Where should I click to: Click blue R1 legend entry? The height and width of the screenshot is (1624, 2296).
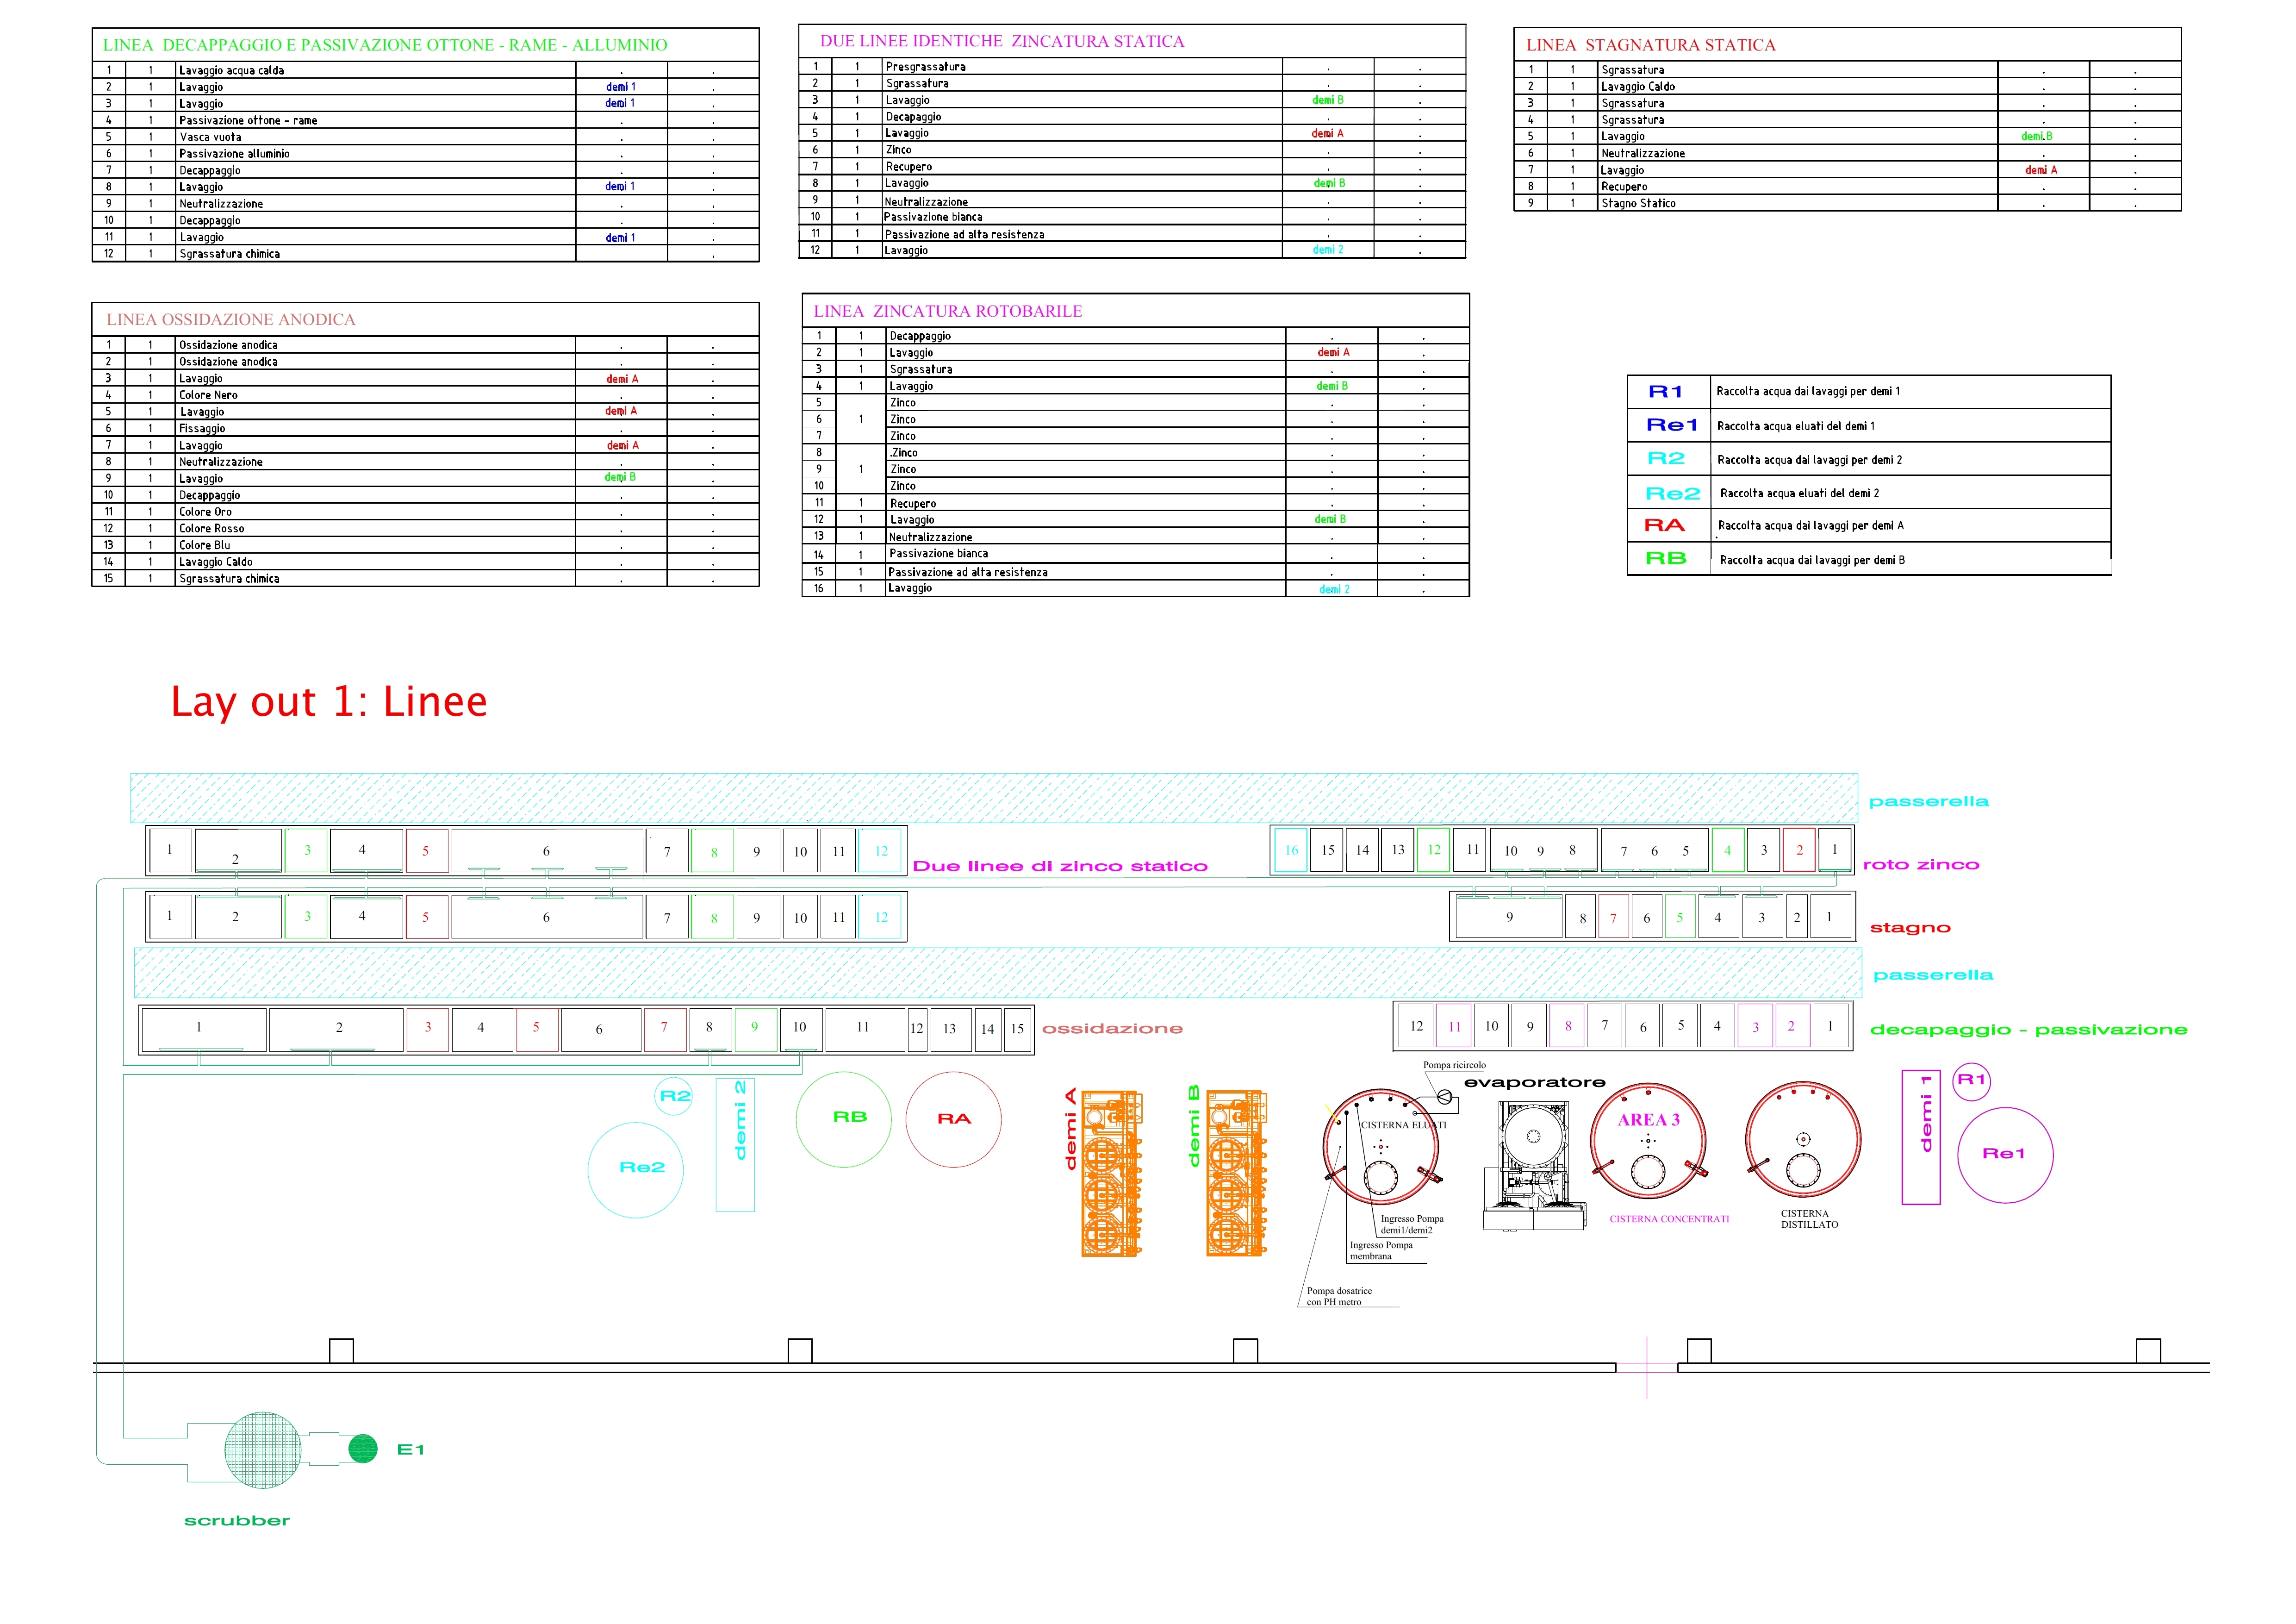click(1666, 392)
